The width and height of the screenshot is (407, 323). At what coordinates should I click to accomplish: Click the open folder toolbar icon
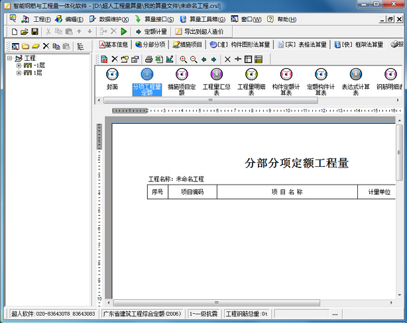click(x=25, y=32)
